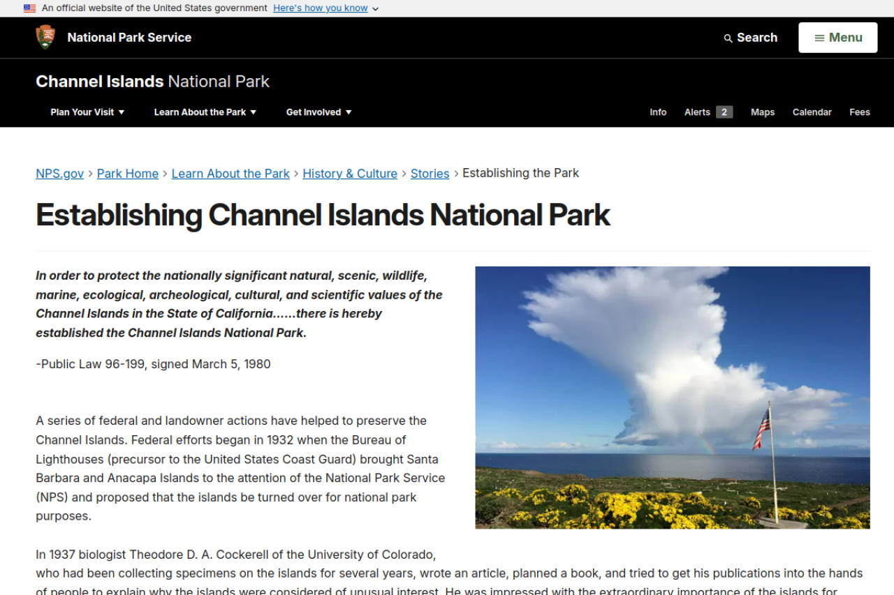Go to the Fees page

tap(860, 112)
